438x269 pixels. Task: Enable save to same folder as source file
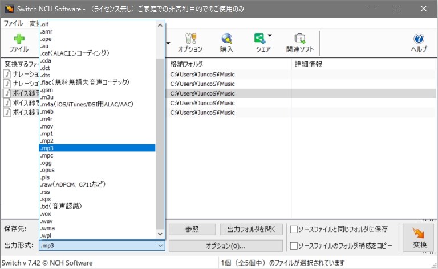point(294,229)
